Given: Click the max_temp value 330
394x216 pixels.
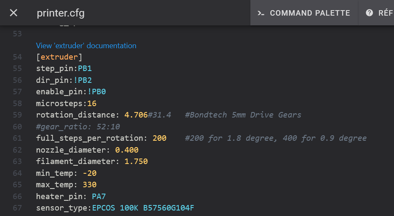Looking at the screenshot, I should (x=89, y=185).
